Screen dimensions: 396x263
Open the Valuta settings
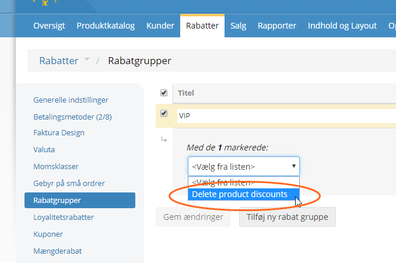pos(44,149)
